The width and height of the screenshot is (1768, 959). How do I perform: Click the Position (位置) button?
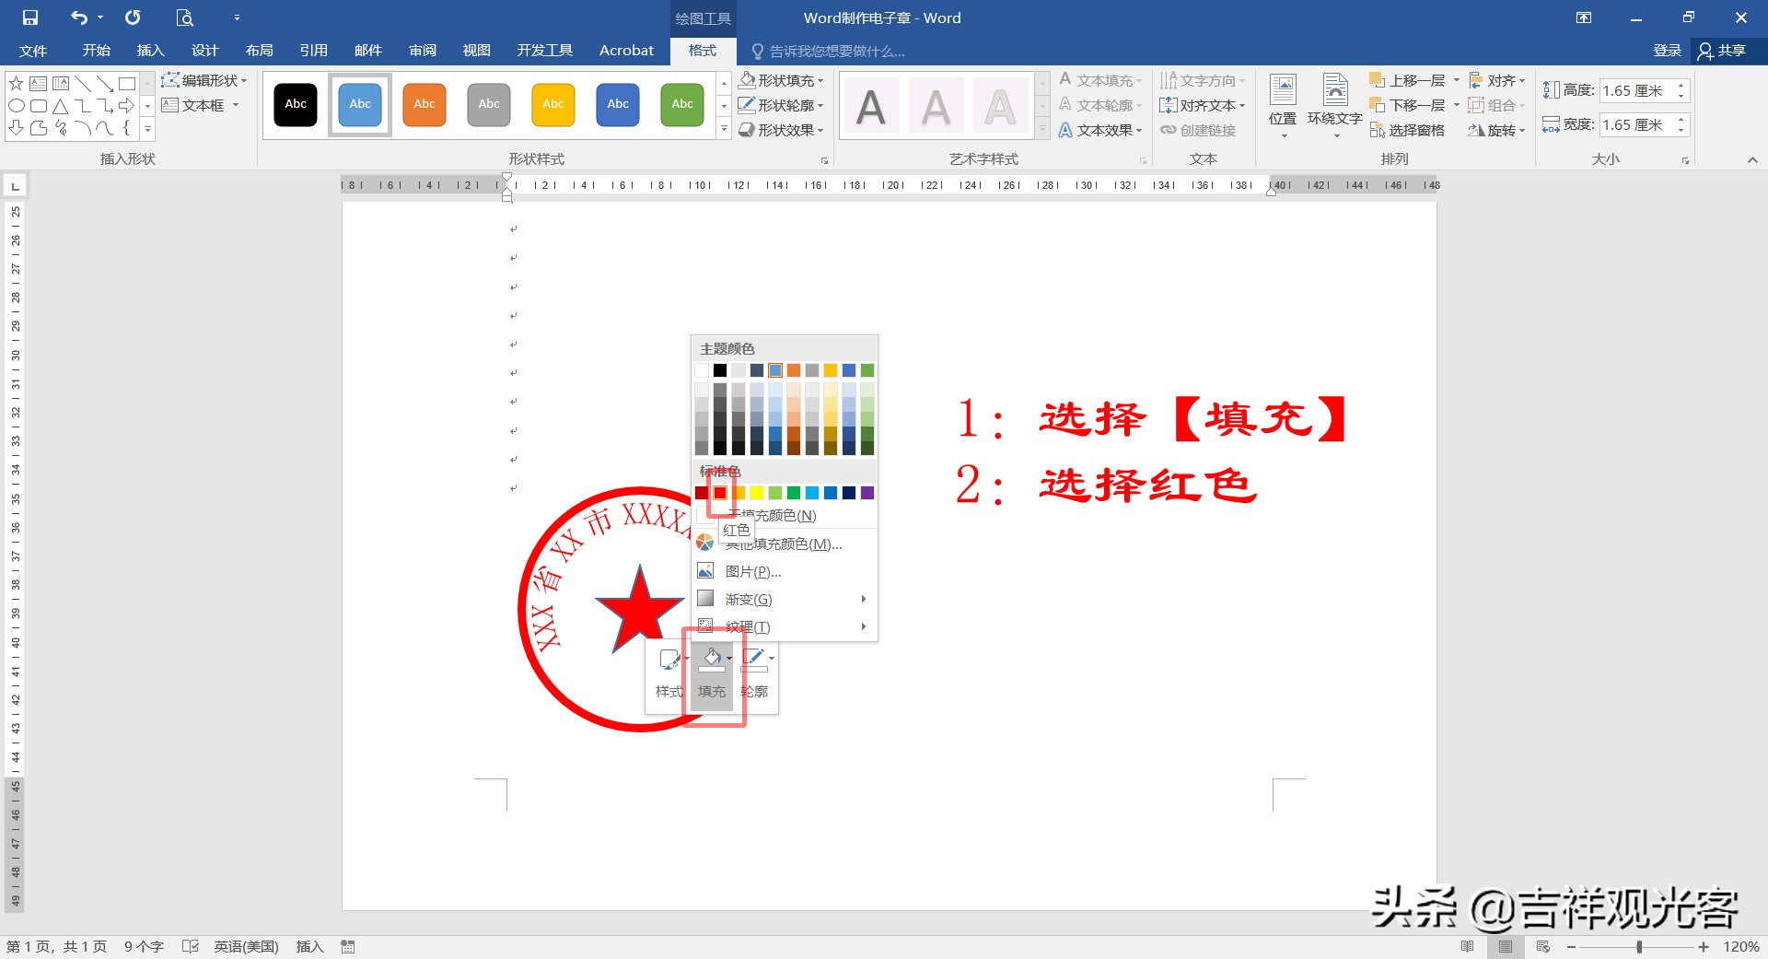(1283, 106)
